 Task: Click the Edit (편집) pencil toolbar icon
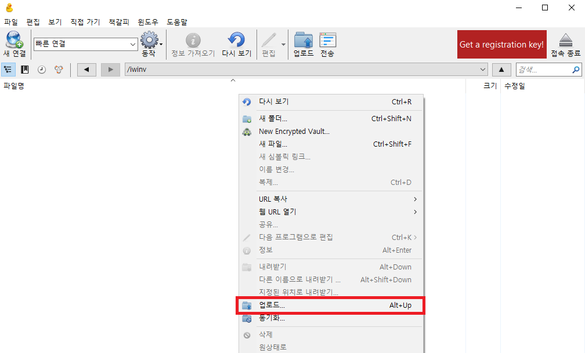[269, 40]
